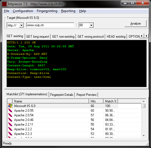151x148 pixels.
Task: Sort matchlist by Hits column header
Action: 96,101
